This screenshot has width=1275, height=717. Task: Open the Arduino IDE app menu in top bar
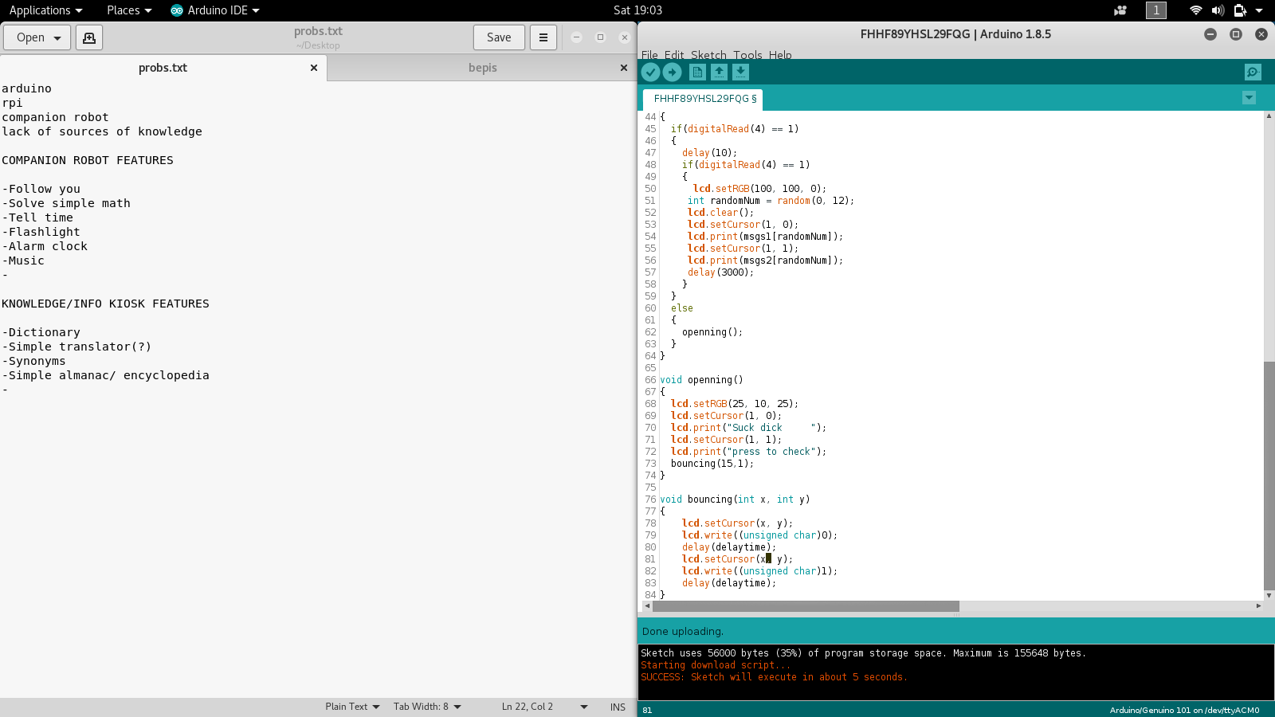[x=215, y=10]
